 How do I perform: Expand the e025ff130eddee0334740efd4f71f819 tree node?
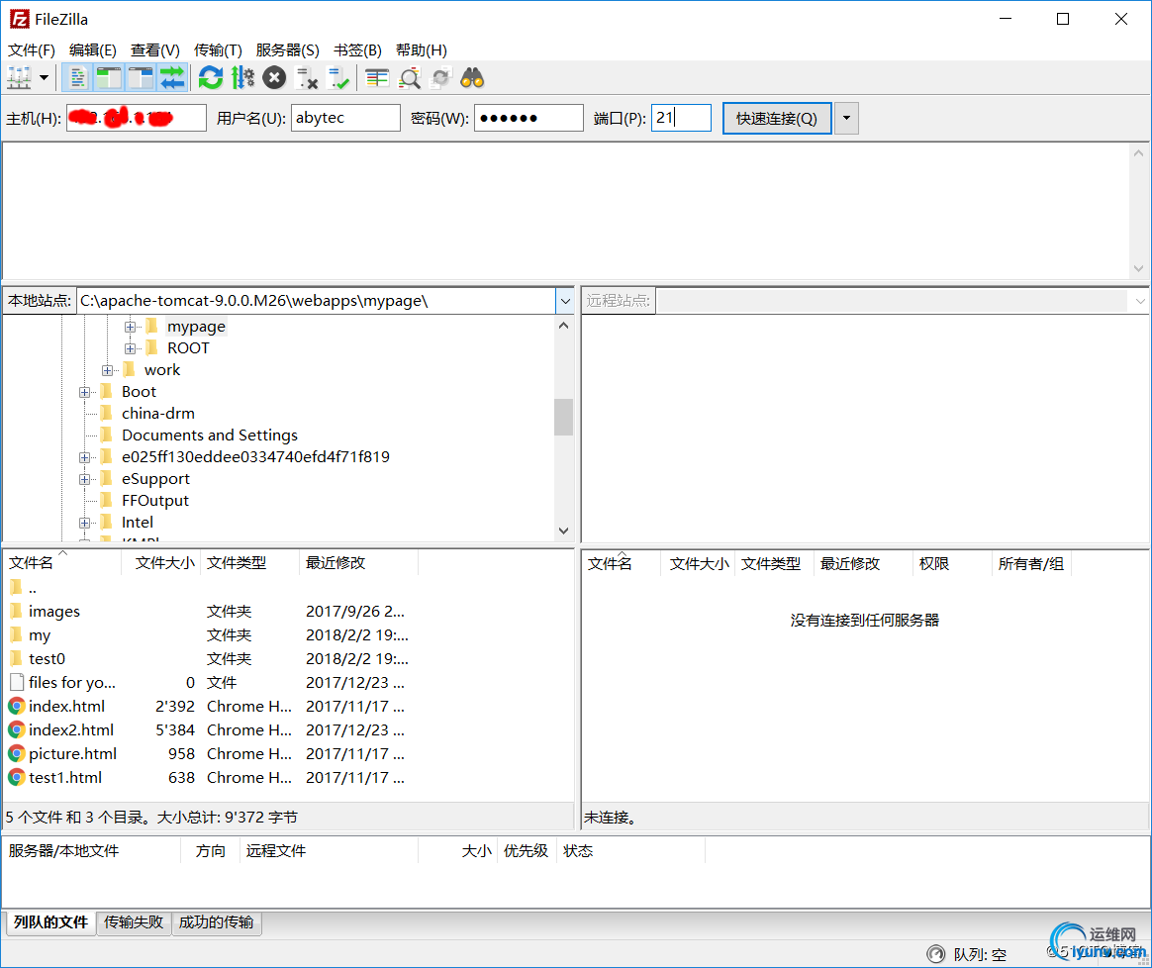84,457
